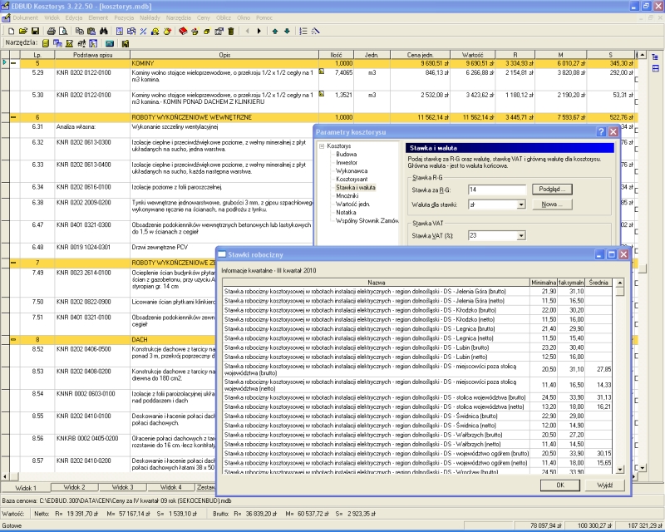This screenshot has width=665, height=532.
Task: Click the percent sign toolbar icon
Action: 143,31
